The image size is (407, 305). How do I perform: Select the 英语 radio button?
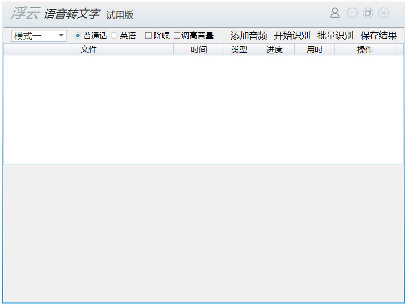(x=114, y=36)
